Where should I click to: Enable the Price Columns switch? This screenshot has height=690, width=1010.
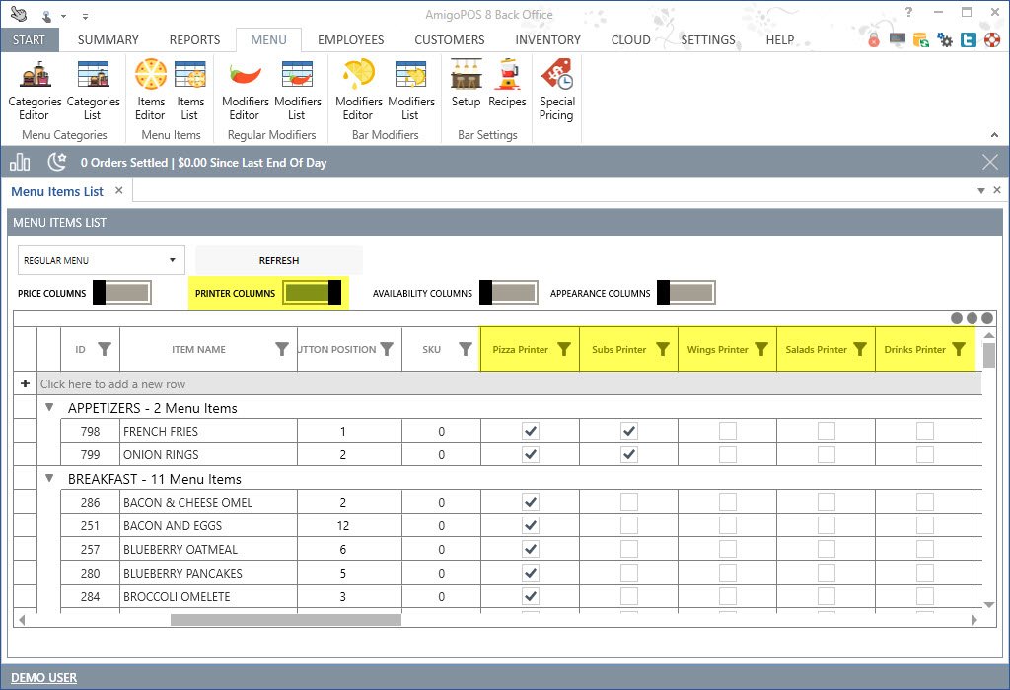pyautogui.click(x=121, y=293)
